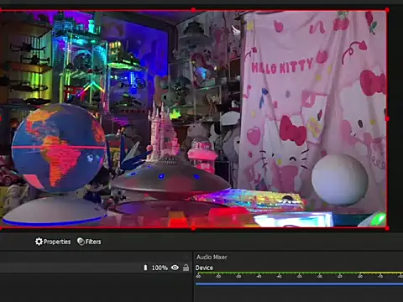Click the battery icon beside 100%
Viewport: 403px width, 302px height.
tap(145, 268)
